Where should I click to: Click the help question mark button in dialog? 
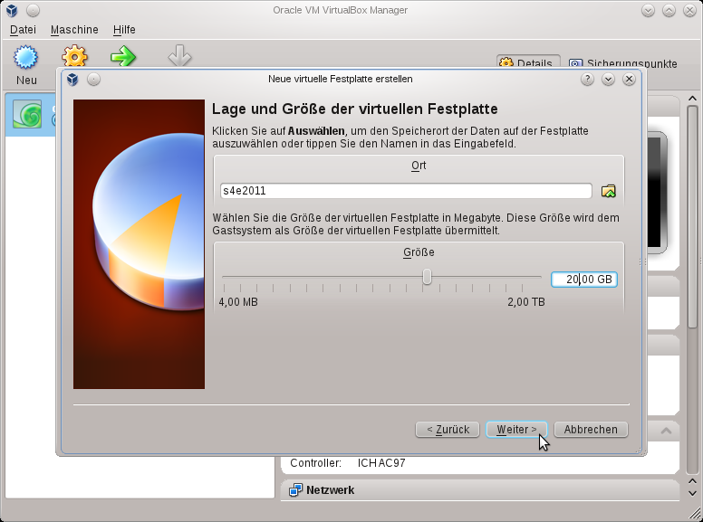click(x=587, y=80)
